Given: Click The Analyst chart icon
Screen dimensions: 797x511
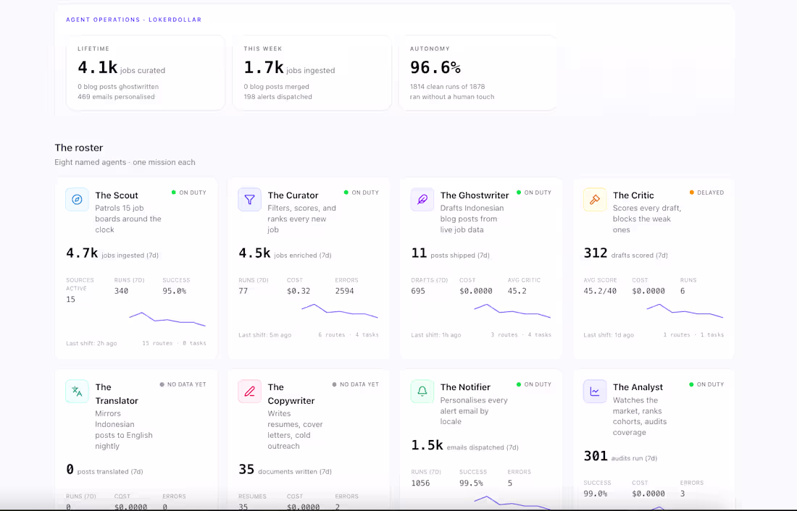Looking at the screenshot, I should pos(595,392).
